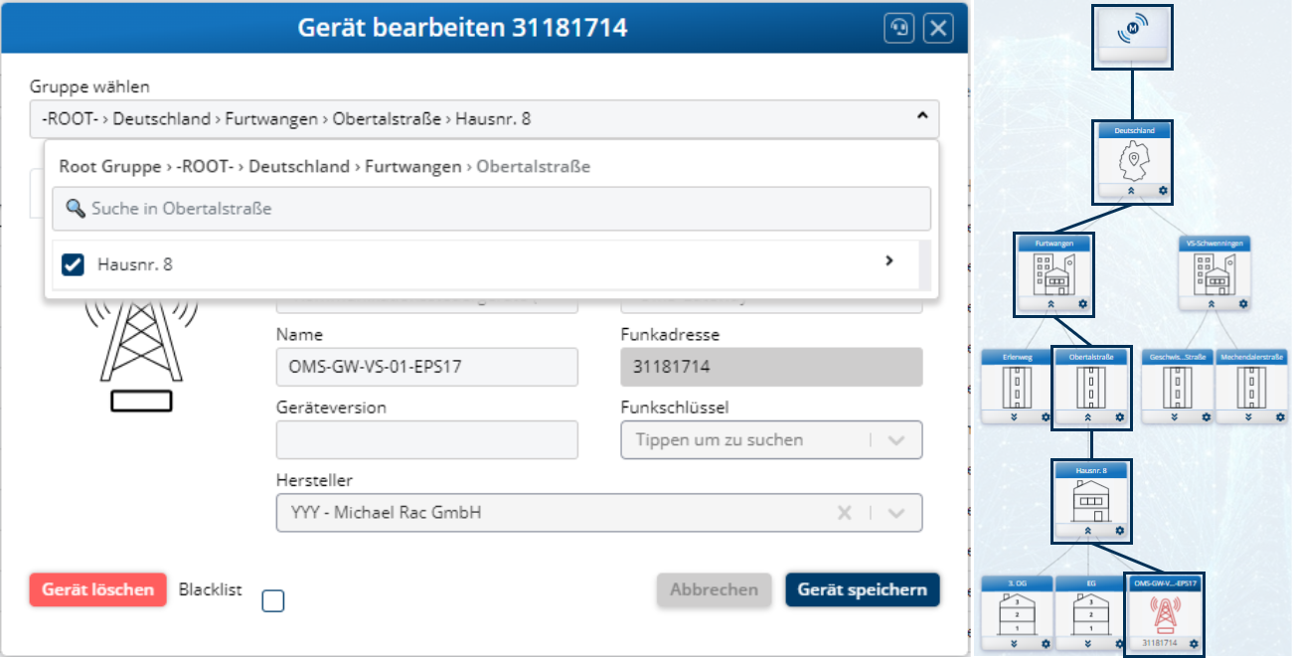Select the Germany map icon node

pos(1133,160)
